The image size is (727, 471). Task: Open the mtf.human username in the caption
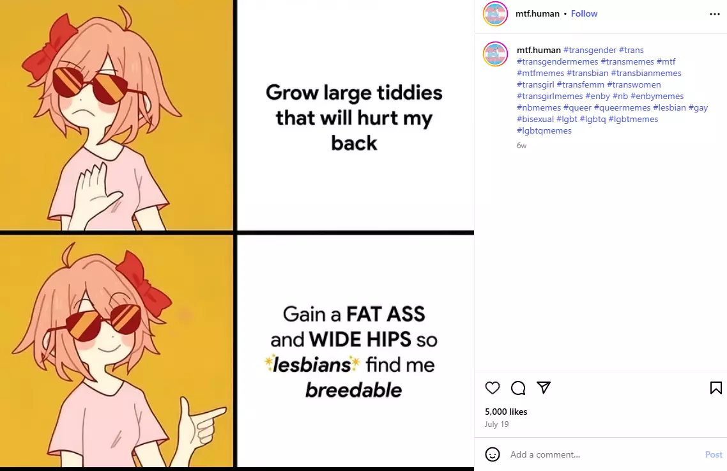tap(539, 50)
